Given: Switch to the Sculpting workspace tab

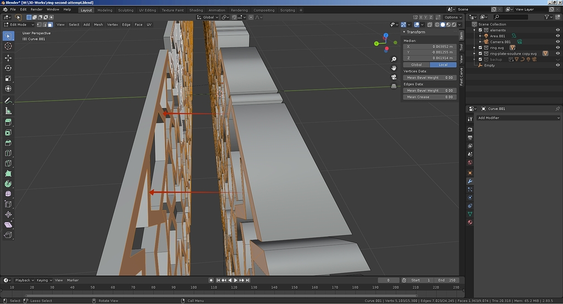Looking at the screenshot, I should pyautogui.click(x=126, y=10).
